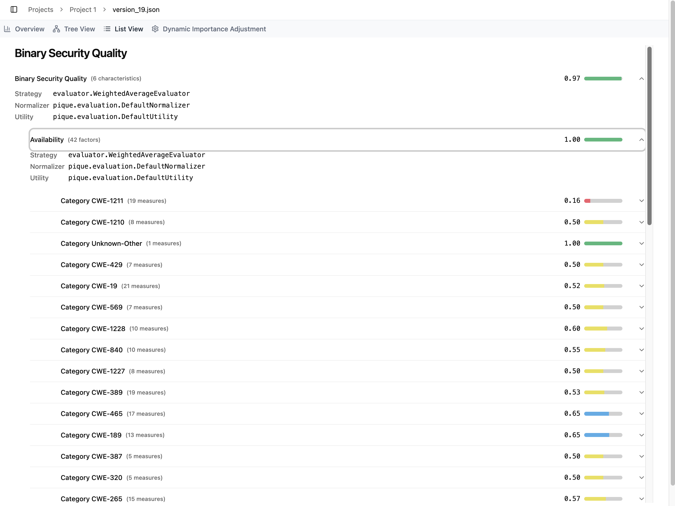
Task: Click the Overview bar chart icon
Action: 7,29
